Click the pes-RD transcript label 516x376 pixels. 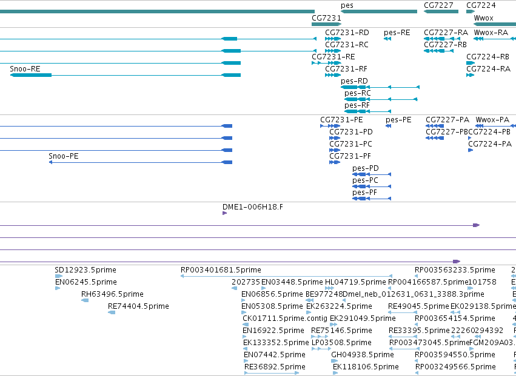pyautogui.click(x=354, y=81)
